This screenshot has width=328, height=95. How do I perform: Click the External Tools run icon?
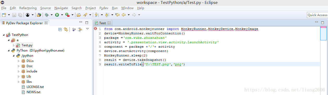(x=67, y=15)
